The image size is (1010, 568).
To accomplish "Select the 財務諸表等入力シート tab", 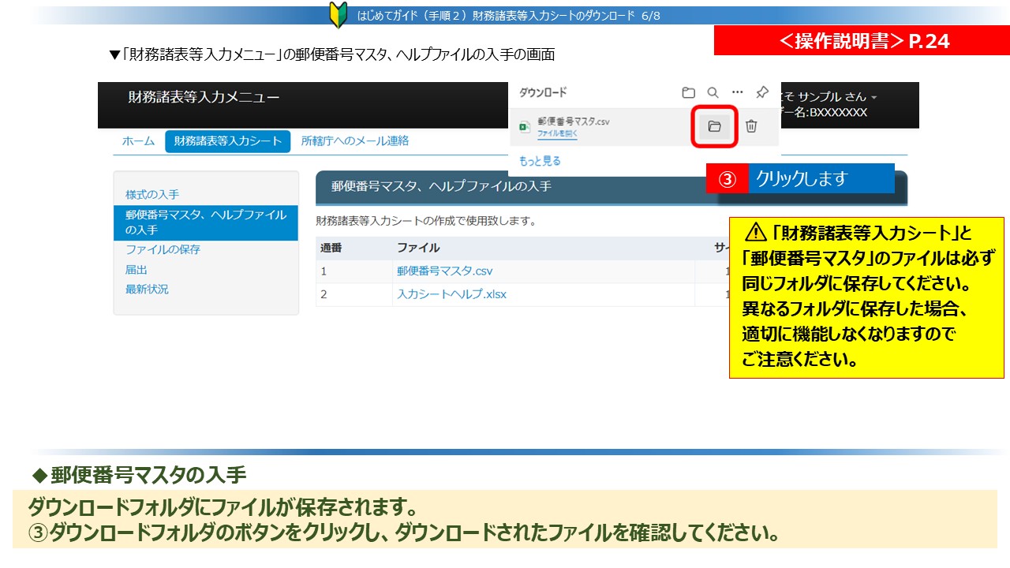I will click(x=227, y=141).
